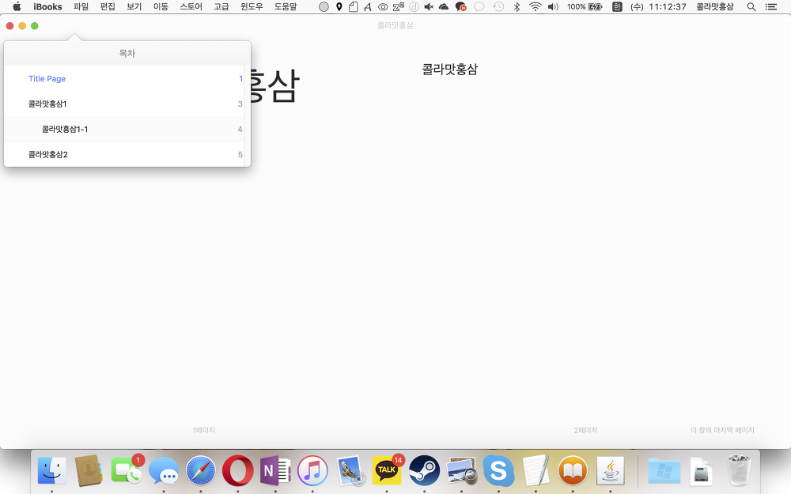Jump to chapter 콜라맛홍삼1

coord(47,104)
